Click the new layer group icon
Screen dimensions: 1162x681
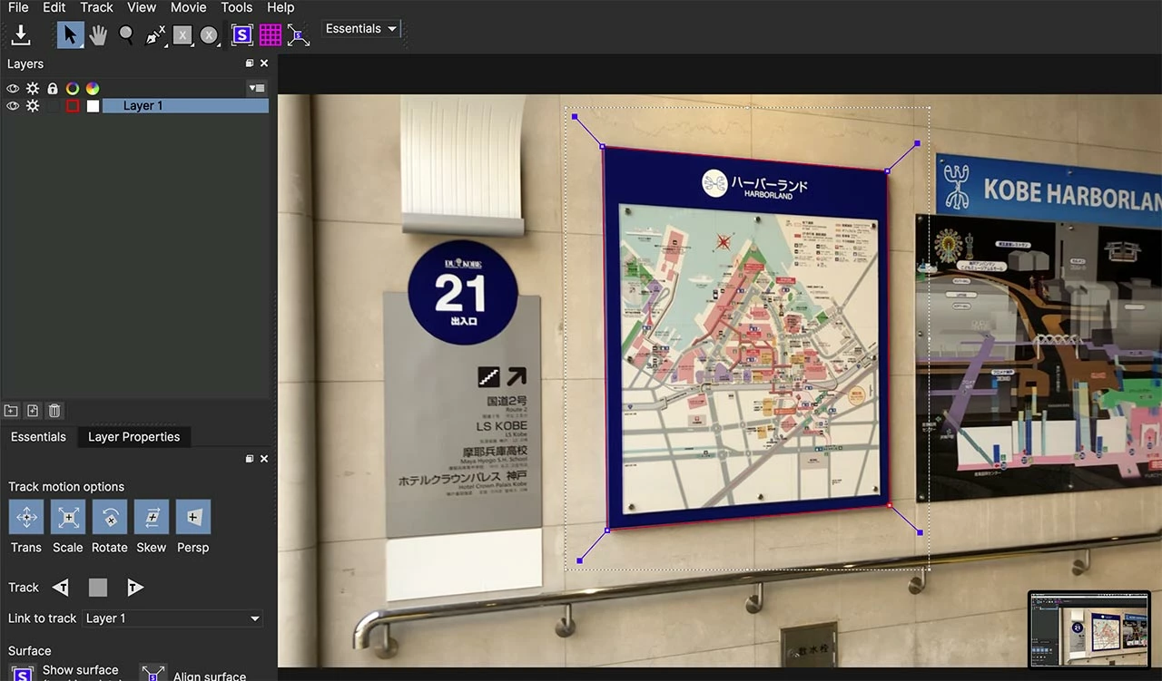pyautogui.click(x=12, y=411)
